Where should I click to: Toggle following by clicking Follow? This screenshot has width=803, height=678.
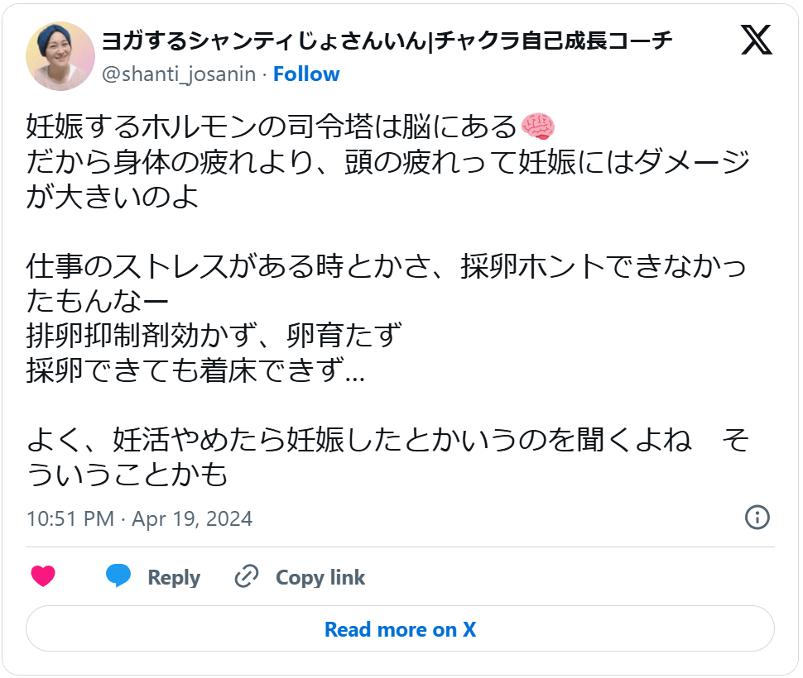(307, 74)
